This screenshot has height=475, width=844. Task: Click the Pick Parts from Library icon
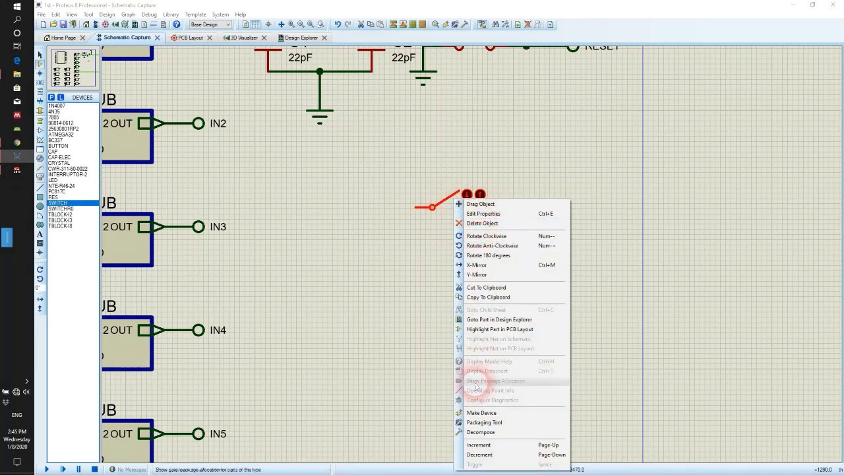click(x=435, y=24)
